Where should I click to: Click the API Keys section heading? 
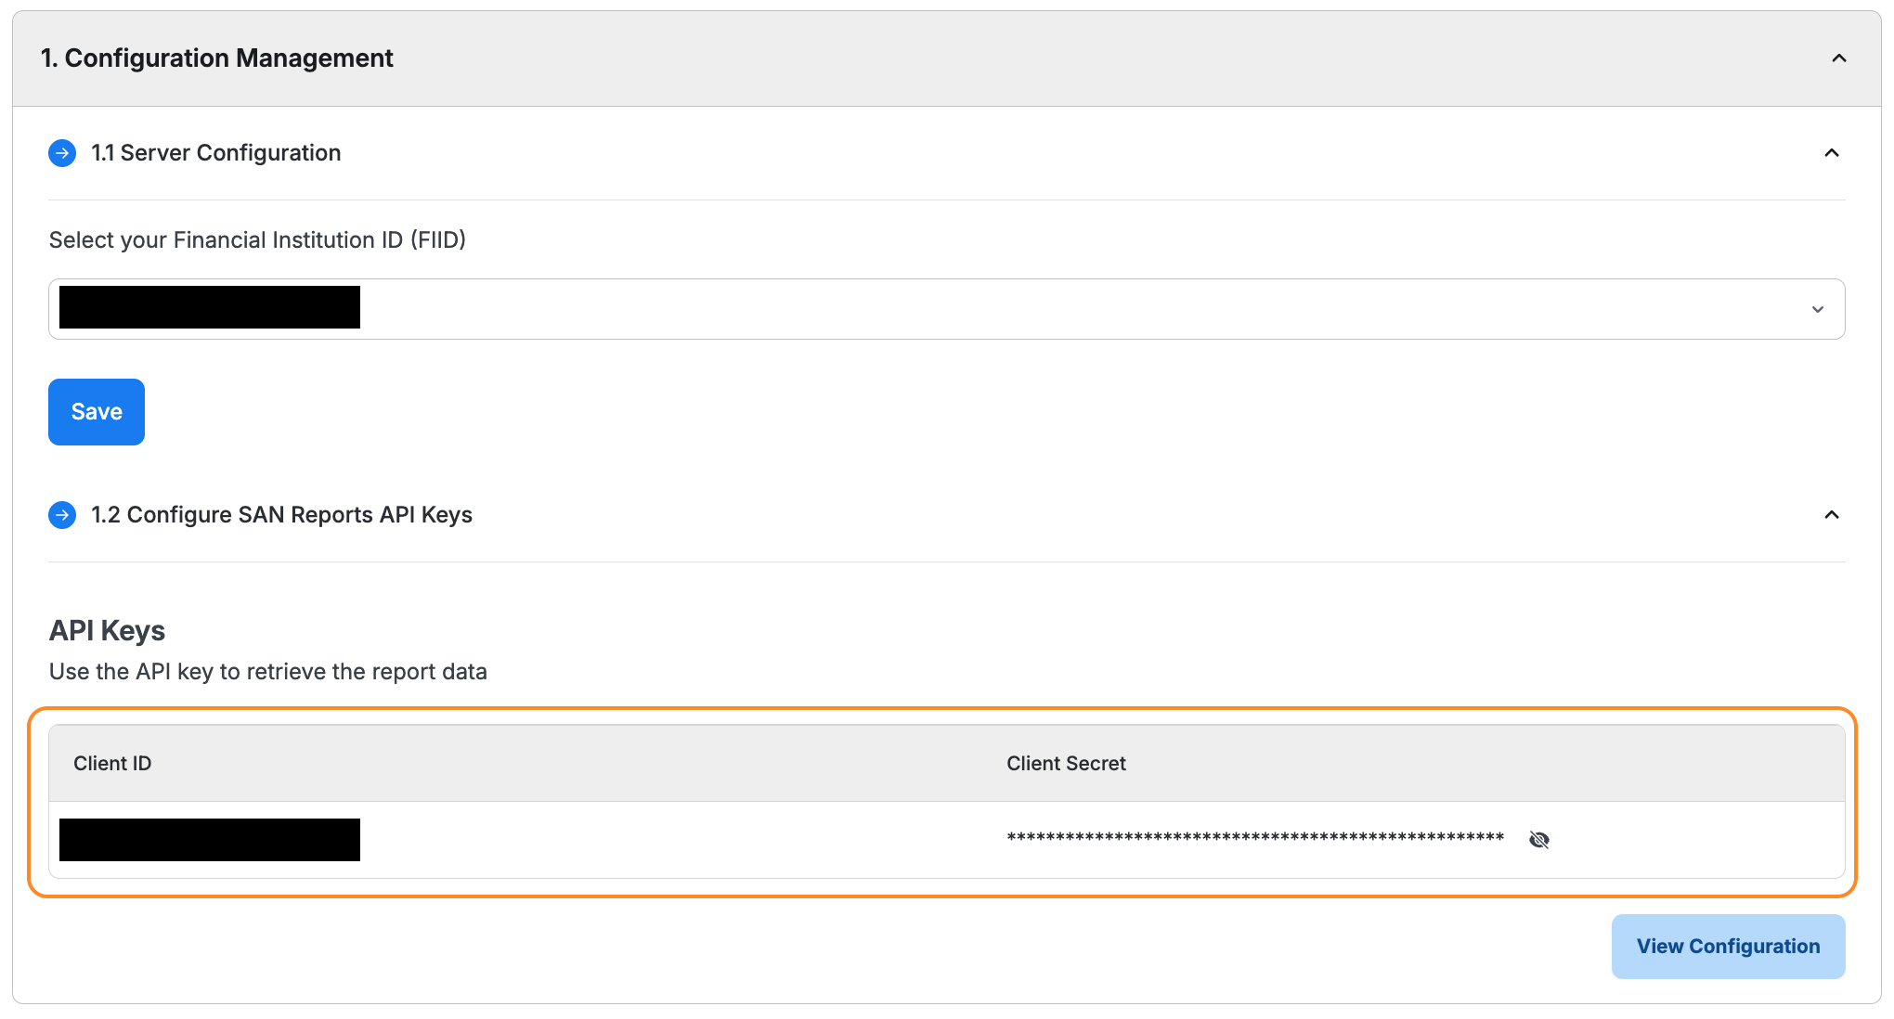(x=107, y=631)
